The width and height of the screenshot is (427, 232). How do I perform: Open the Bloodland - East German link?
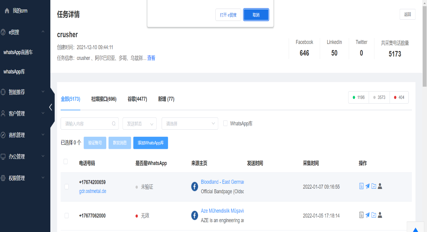click(x=222, y=182)
